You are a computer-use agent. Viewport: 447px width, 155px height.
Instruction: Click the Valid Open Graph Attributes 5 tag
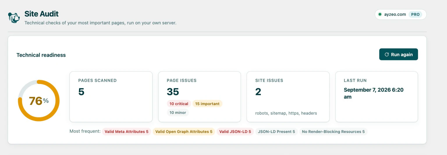tap(184, 132)
